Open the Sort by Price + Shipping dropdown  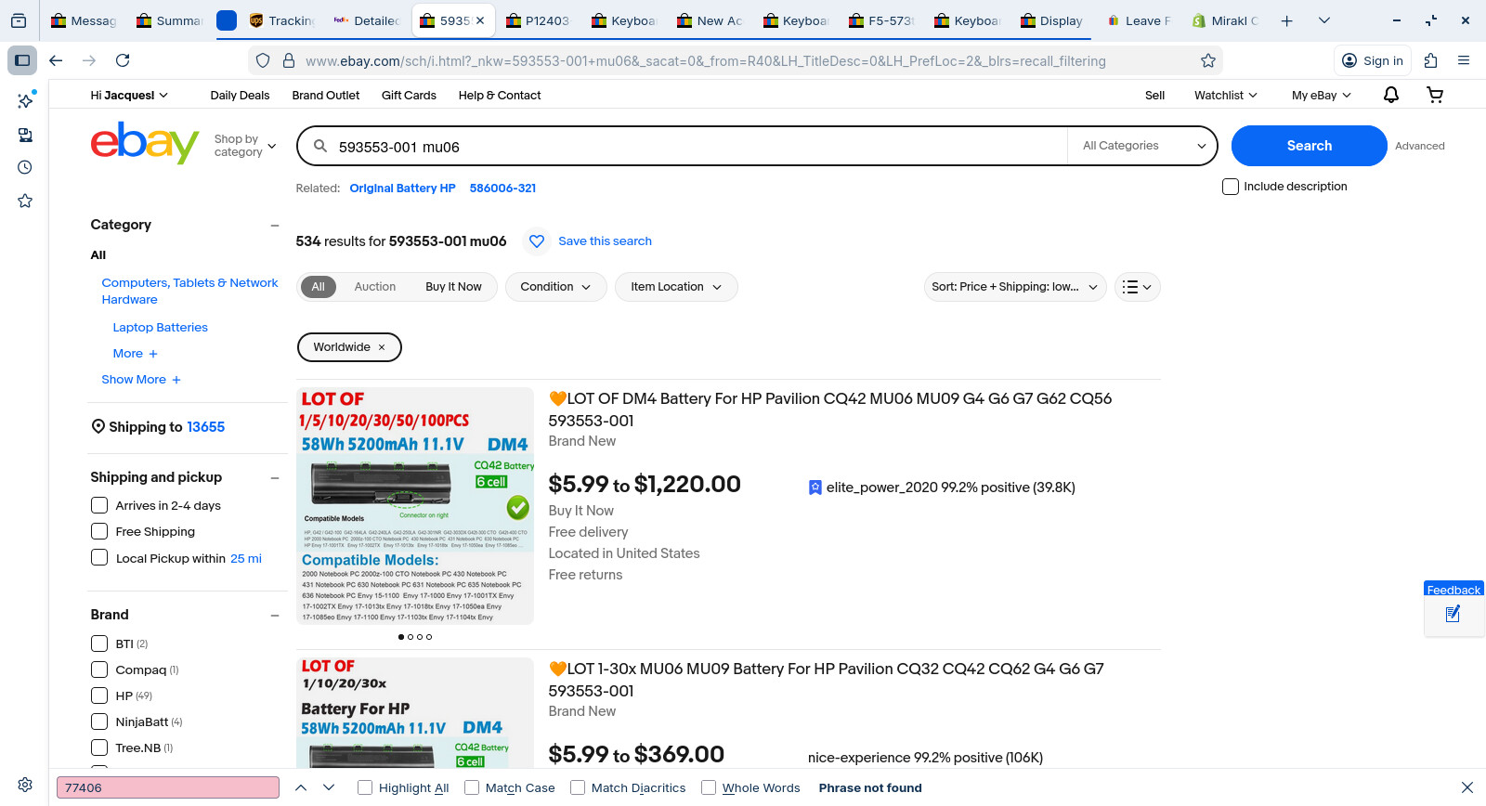pos(1014,287)
